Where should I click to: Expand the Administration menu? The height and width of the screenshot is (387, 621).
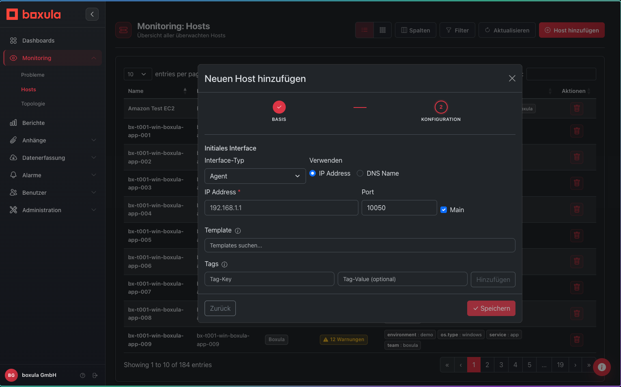(52, 210)
